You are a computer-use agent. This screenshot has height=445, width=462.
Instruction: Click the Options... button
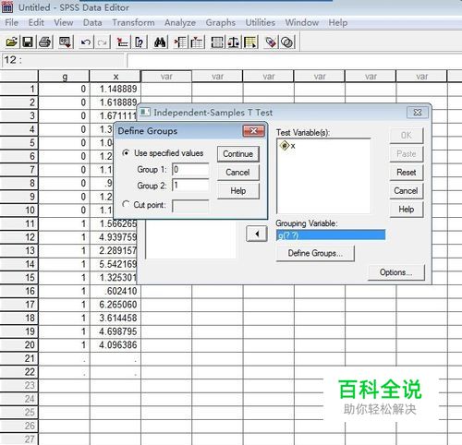(395, 272)
